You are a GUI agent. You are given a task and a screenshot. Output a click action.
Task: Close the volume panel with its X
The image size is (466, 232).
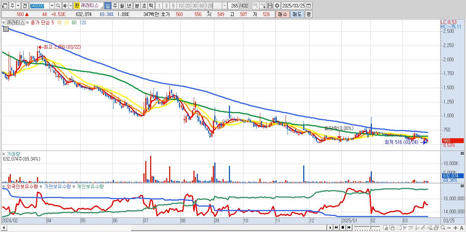(x=462, y=153)
